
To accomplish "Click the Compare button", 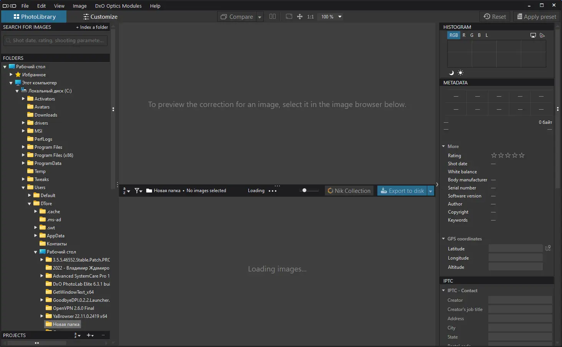I will pos(237,17).
